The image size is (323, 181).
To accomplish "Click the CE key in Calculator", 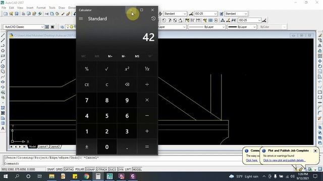I will [87, 84].
